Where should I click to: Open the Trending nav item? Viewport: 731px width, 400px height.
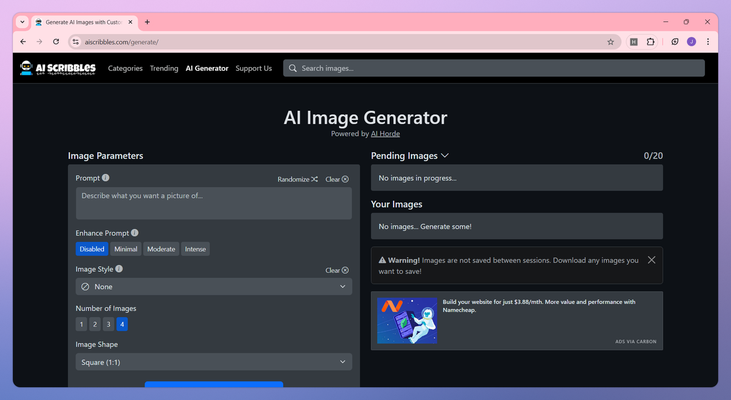164,68
